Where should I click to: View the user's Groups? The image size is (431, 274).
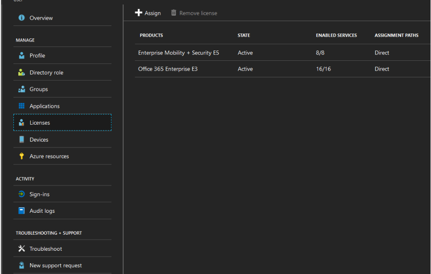tap(62, 89)
